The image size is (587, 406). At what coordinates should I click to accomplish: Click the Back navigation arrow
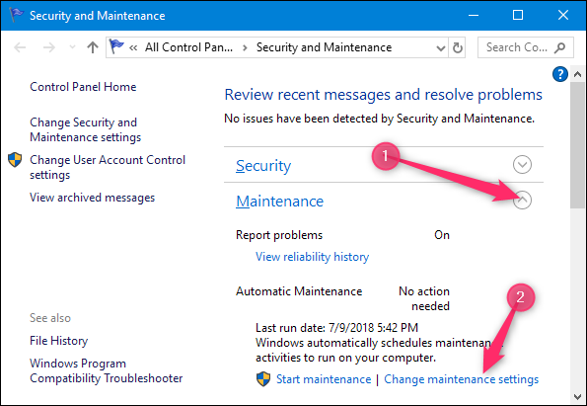coord(20,47)
